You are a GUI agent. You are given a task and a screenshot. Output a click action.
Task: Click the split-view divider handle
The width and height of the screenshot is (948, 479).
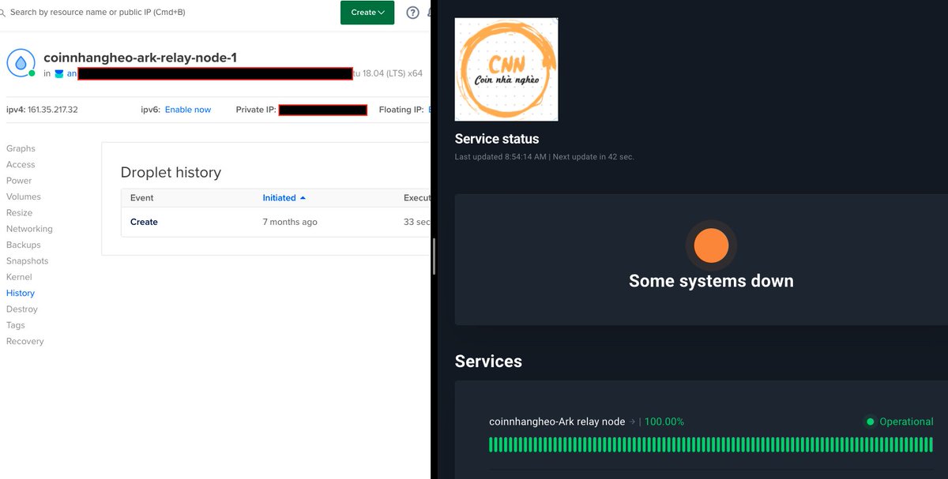point(434,256)
